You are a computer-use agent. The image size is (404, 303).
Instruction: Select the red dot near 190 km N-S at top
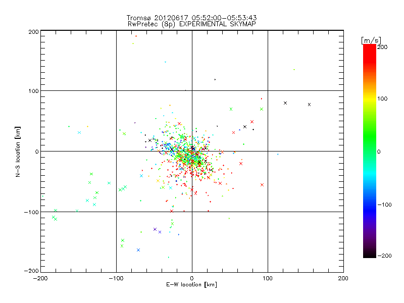tap(136, 36)
